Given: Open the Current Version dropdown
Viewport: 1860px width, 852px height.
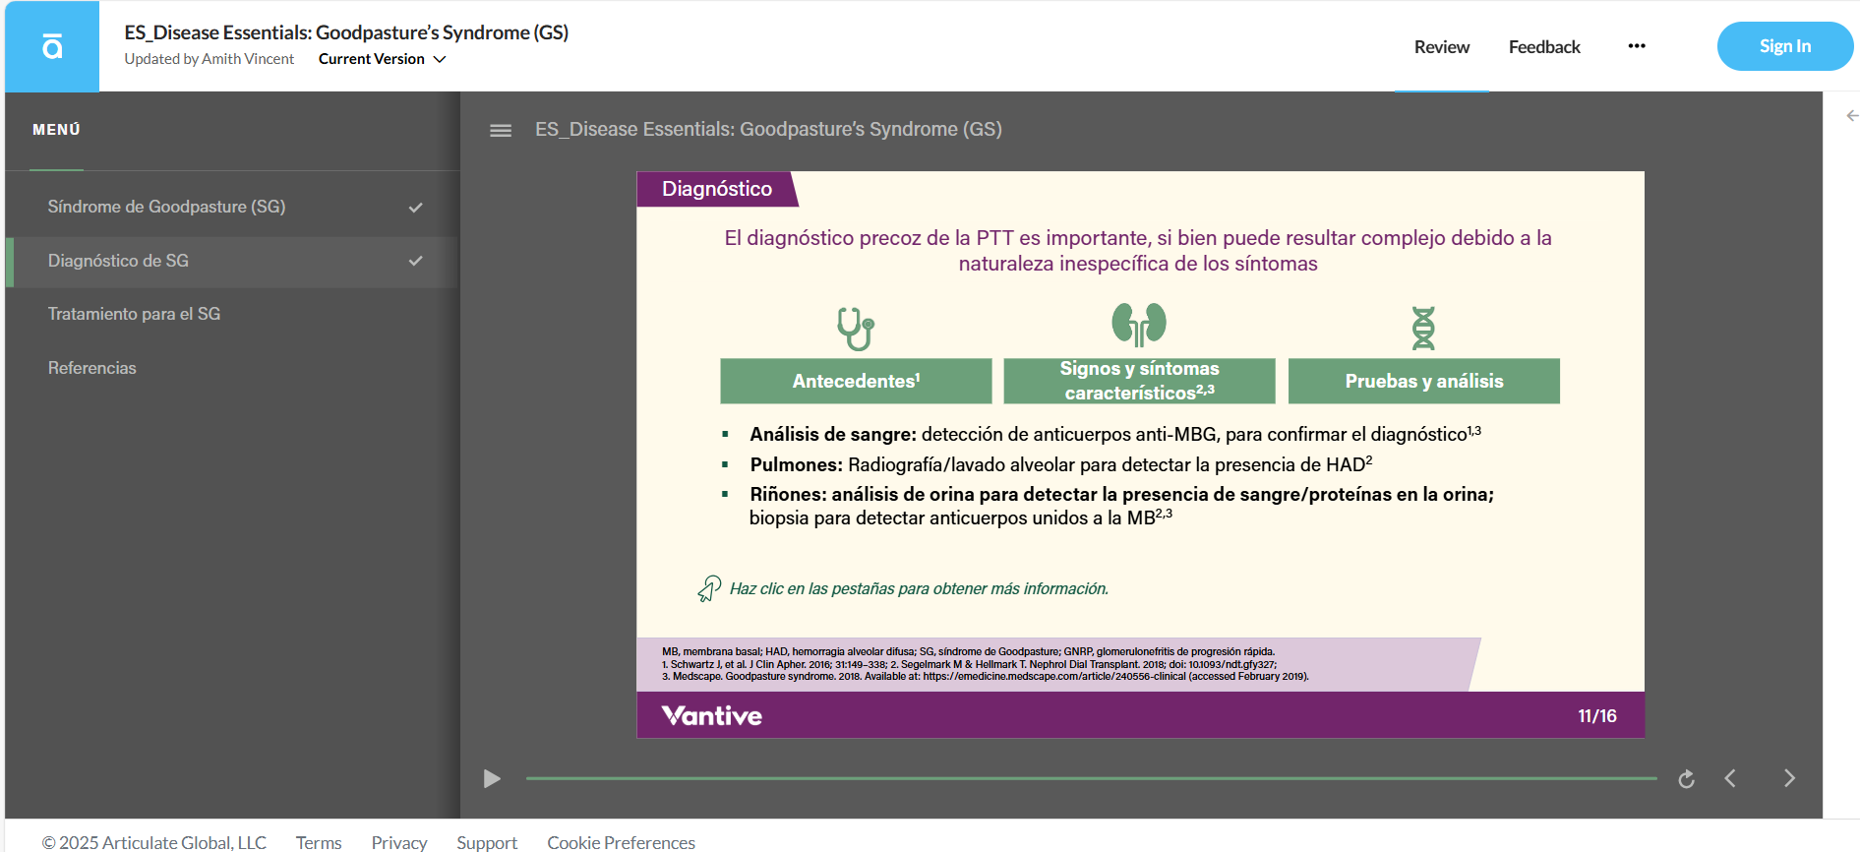Looking at the screenshot, I should 383,59.
